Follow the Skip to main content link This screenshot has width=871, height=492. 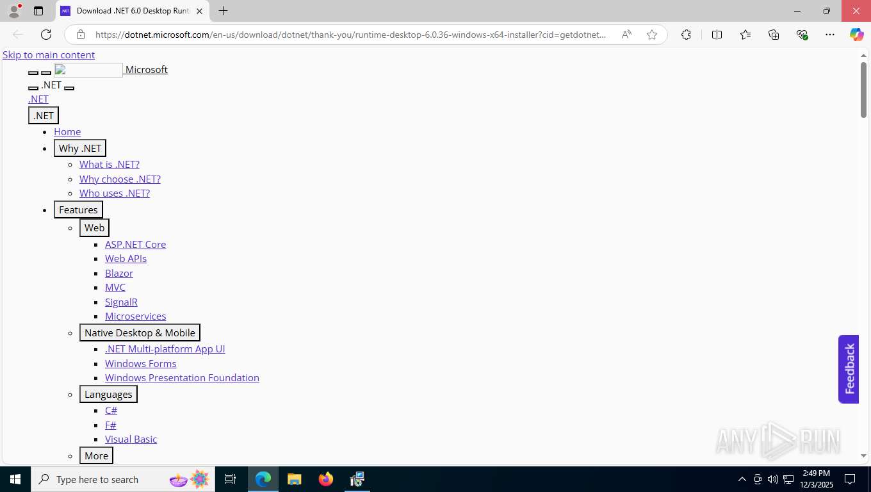(49, 55)
